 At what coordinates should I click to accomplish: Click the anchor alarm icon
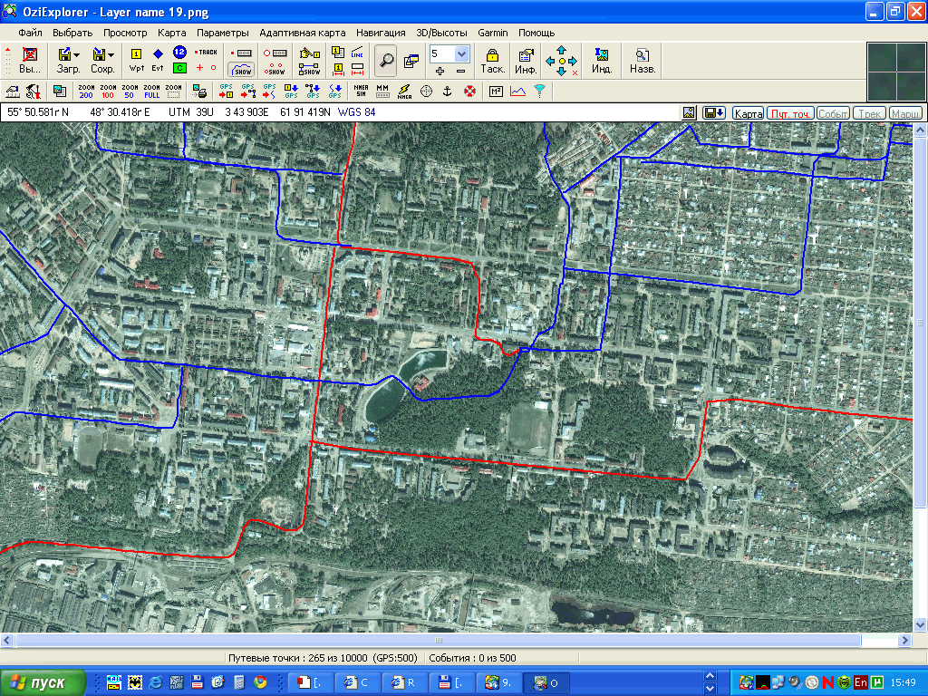pos(447,91)
